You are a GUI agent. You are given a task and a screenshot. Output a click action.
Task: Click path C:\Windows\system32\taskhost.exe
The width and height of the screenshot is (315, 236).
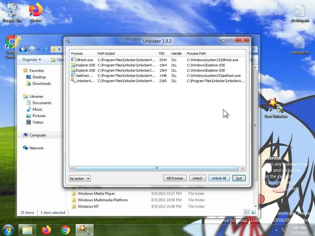point(213,76)
